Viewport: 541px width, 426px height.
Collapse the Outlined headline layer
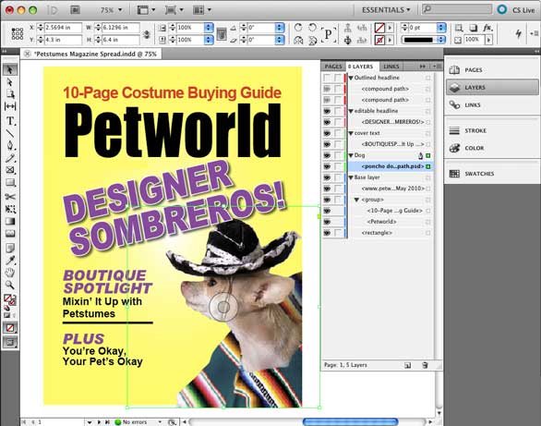pos(351,78)
